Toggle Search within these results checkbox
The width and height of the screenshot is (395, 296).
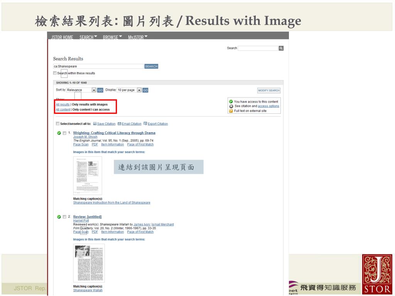coord(55,73)
